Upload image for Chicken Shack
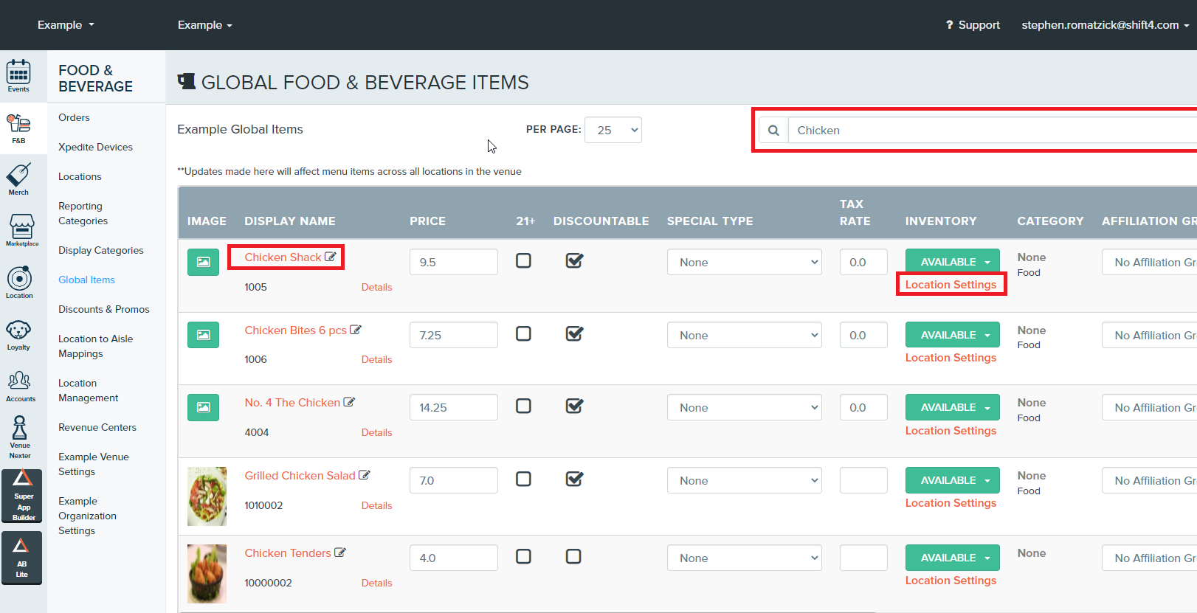The height and width of the screenshot is (613, 1197). click(203, 262)
